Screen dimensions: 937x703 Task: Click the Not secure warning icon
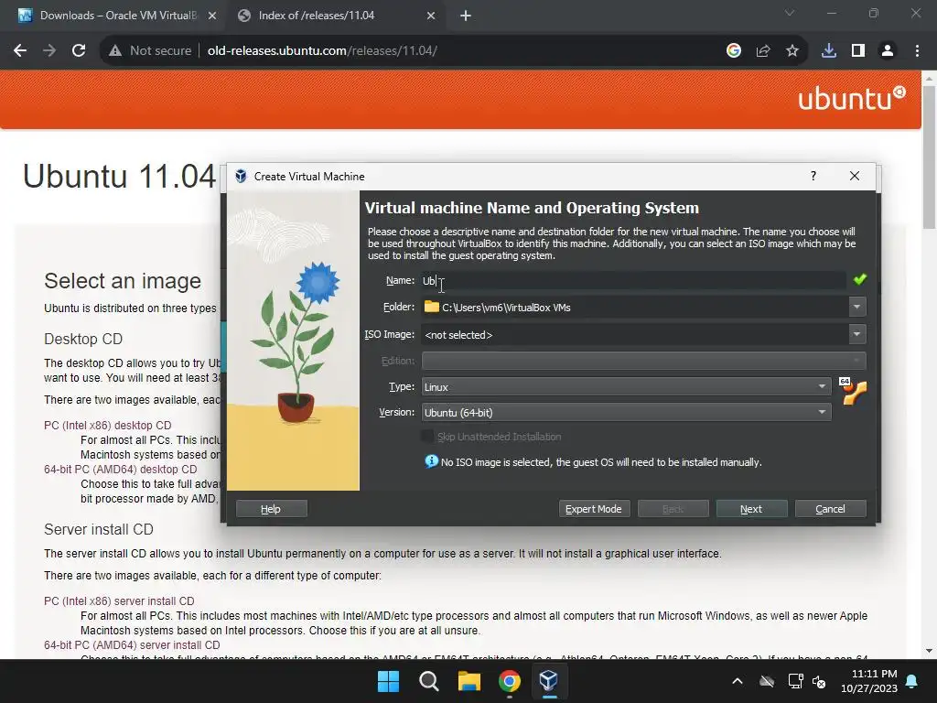coord(115,51)
